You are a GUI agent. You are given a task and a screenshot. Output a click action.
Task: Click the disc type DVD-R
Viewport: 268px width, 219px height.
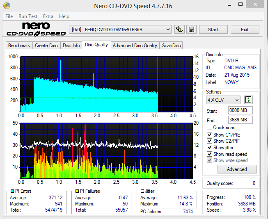pyautogui.click(x=231, y=60)
